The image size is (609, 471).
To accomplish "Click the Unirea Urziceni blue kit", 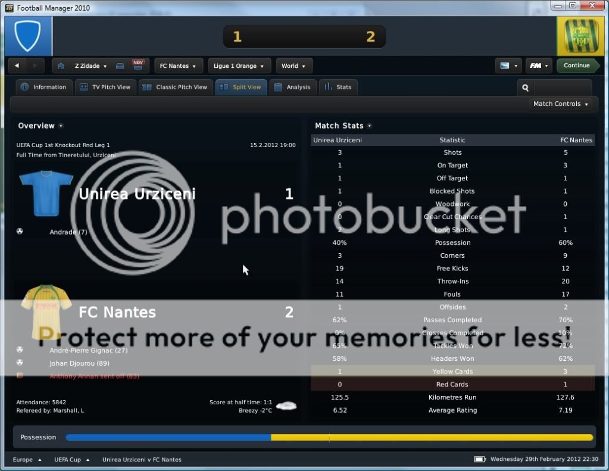I will (45, 193).
